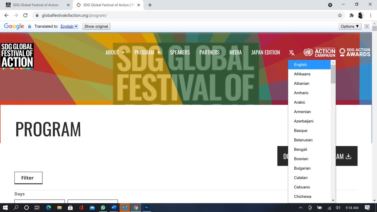Open a new browser tab
Viewport: 377px width, 212px height.
(150, 5)
